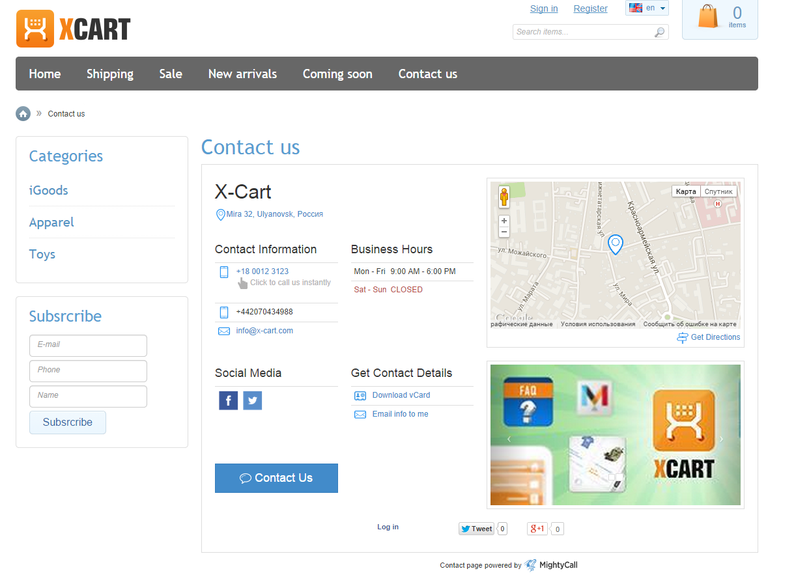The width and height of the screenshot is (796, 584).
Task: Click the map location pin marker
Action: click(615, 244)
